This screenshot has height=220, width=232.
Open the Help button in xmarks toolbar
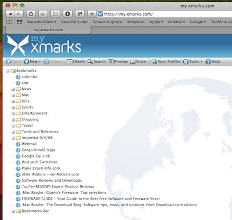click(x=213, y=62)
